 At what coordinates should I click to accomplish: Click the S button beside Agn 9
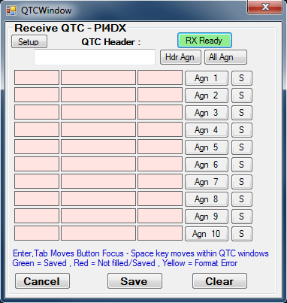click(242, 217)
